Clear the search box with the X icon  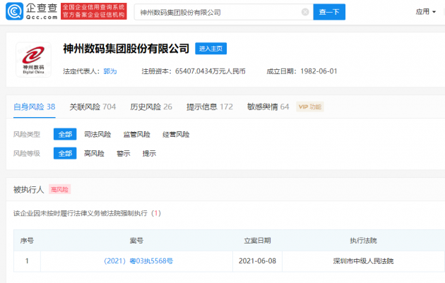click(305, 12)
